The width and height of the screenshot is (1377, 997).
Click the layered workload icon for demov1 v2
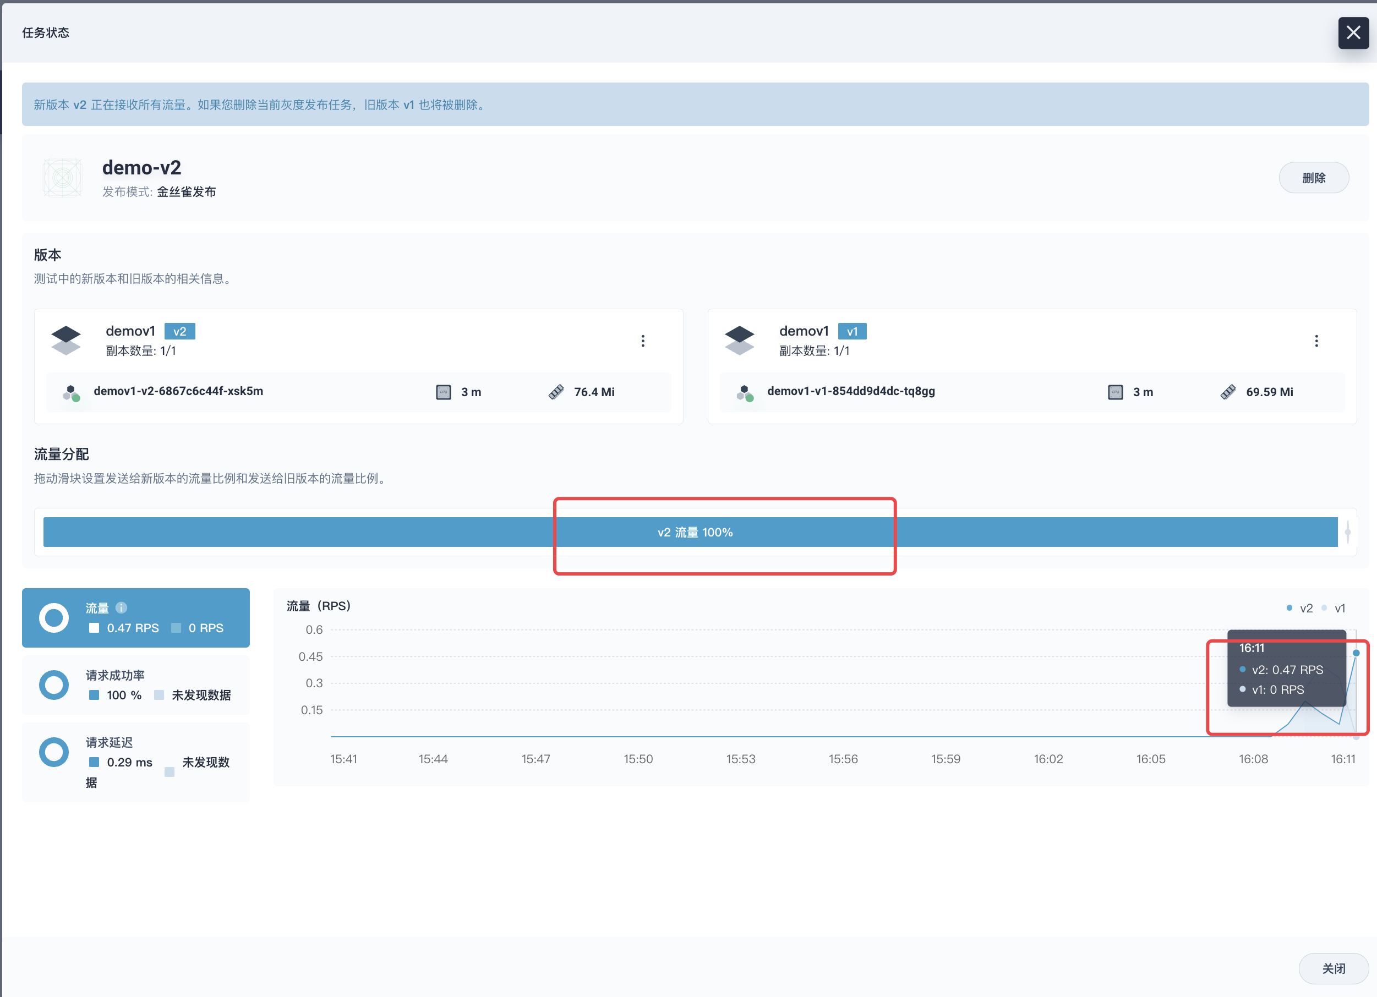click(65, 341)
